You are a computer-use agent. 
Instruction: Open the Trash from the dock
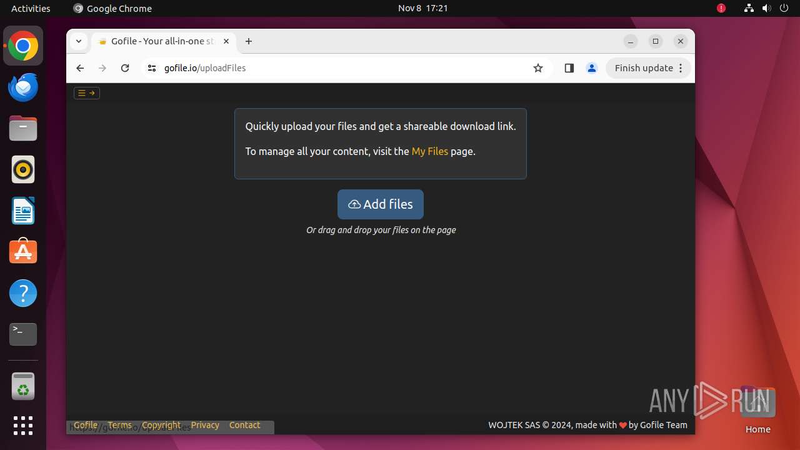click(x=23, y=386)
